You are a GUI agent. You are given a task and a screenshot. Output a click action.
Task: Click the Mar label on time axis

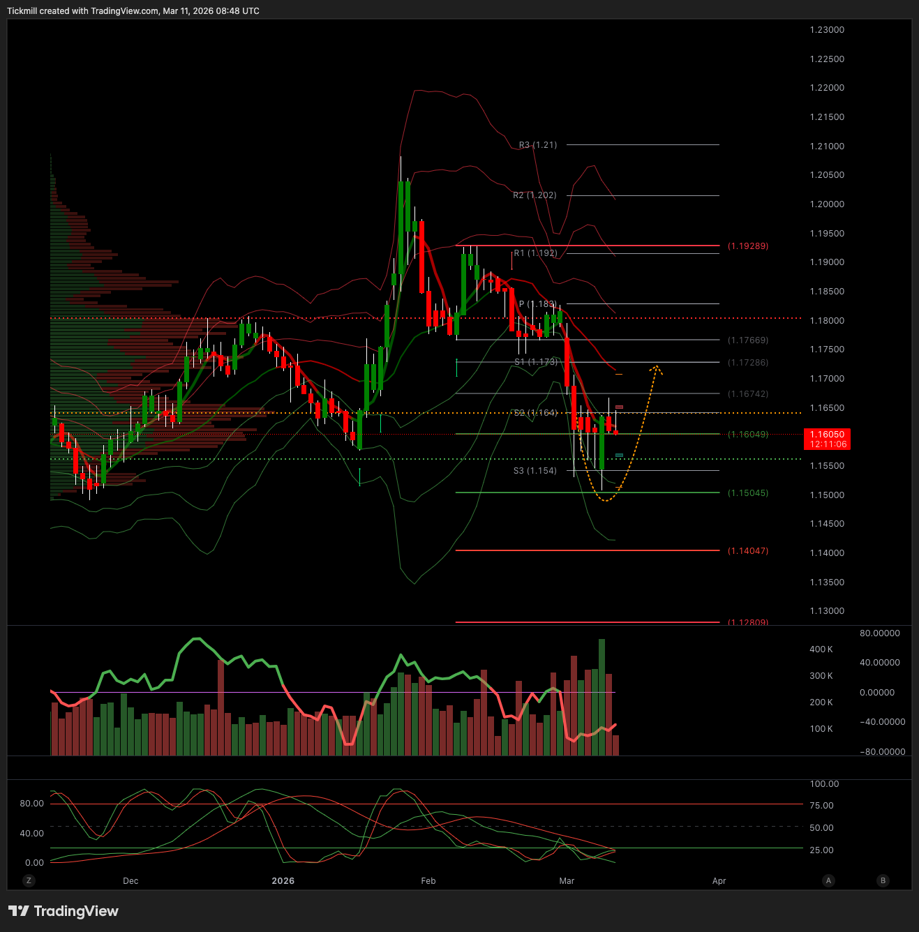[567, 881]
